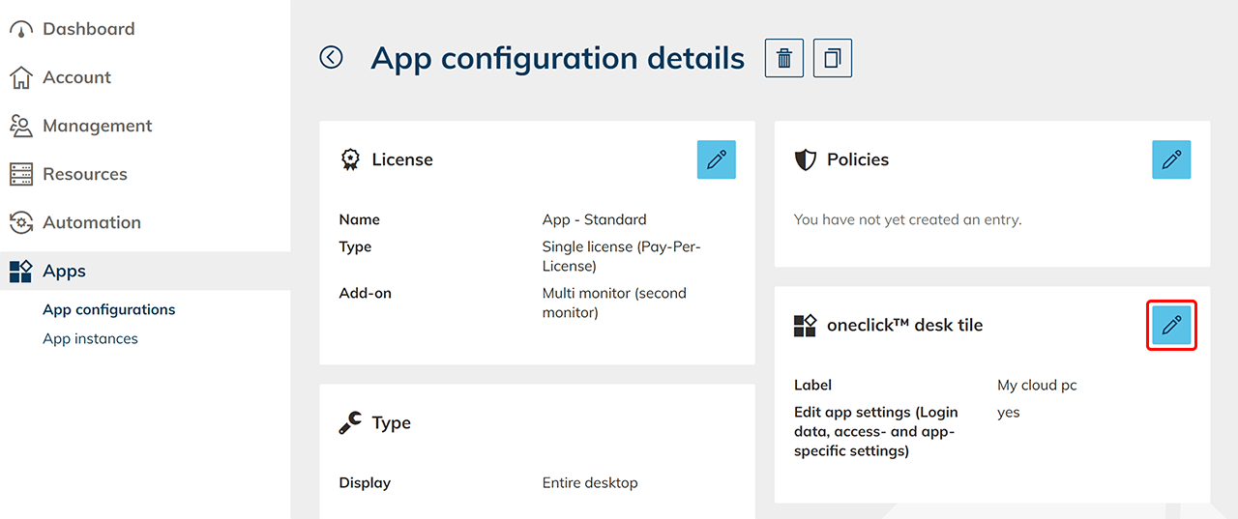Switch to the App instances submenu link
This screenshot has width=1238, height=519.
point(90,338)
